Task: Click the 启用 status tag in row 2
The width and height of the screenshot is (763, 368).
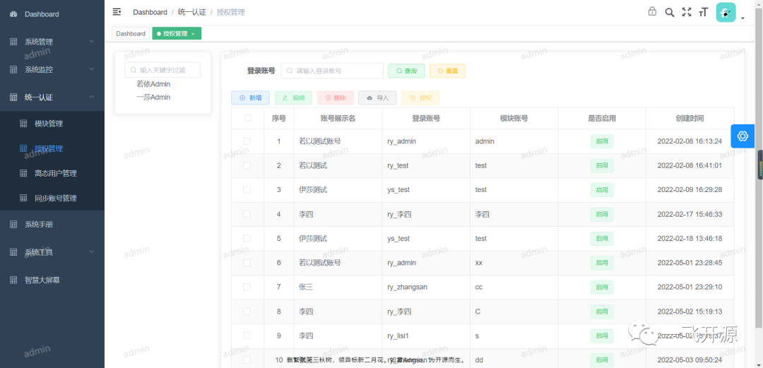Action: coord(602,165)
